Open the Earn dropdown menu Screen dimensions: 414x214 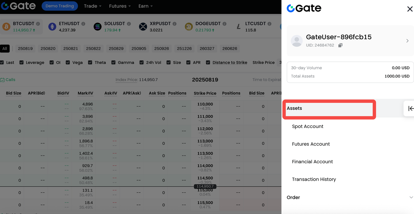145,6
